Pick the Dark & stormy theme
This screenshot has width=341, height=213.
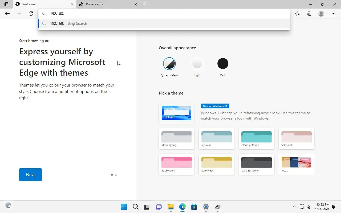click(x=257, y=164)
